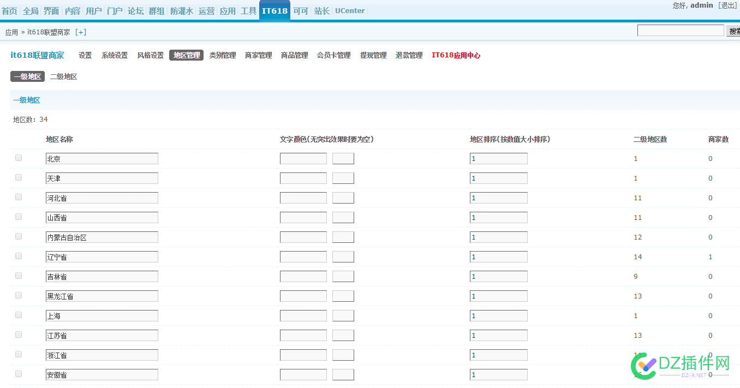Check the 山西省 row checkbox
Screen dimensions: 740x388
coord(19,217)
